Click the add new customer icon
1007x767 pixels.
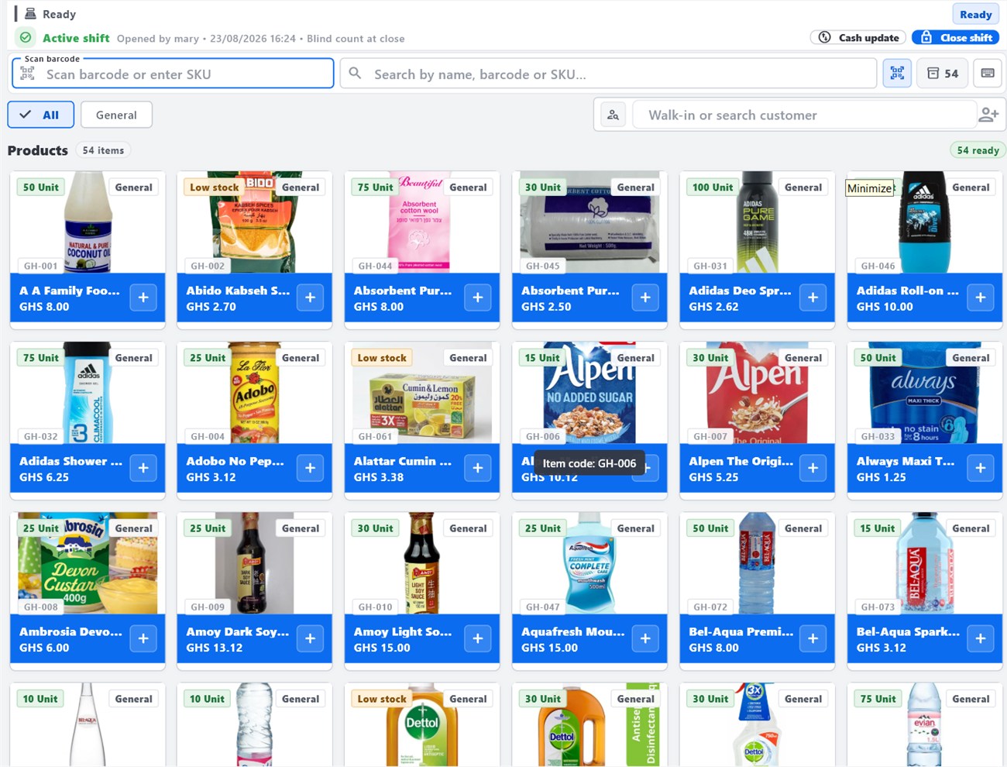tap(988, 115)
